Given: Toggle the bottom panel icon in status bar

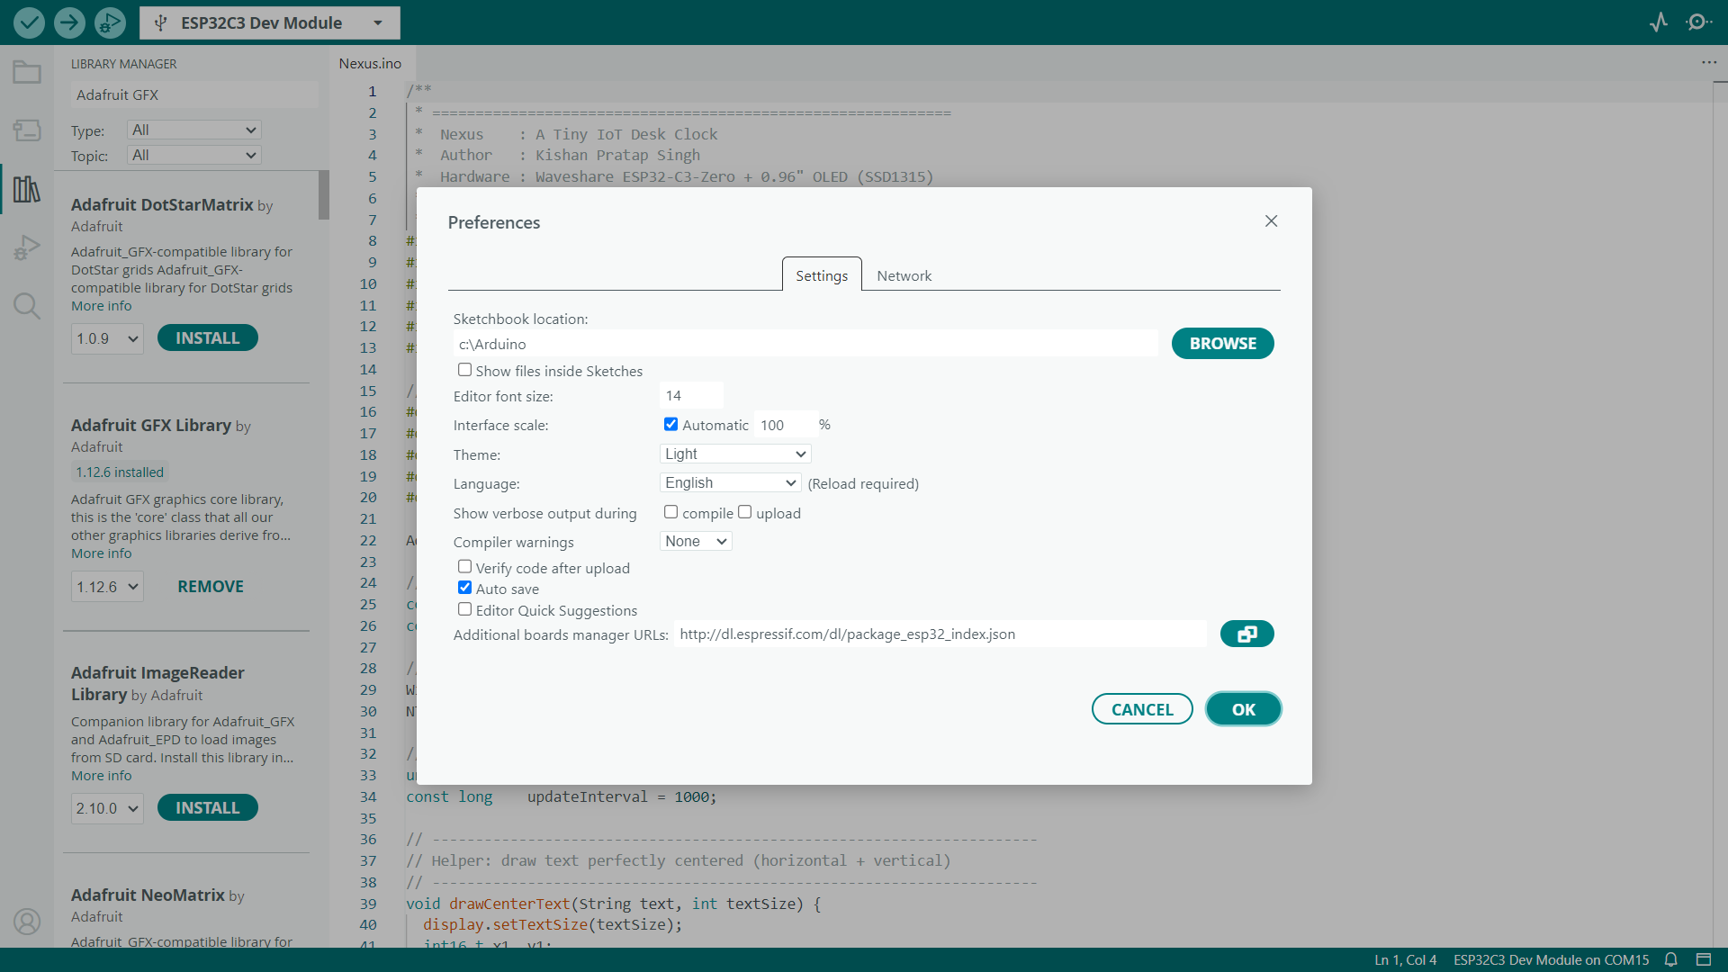Looking at the screenshot, I should (x=1704, y=959).
